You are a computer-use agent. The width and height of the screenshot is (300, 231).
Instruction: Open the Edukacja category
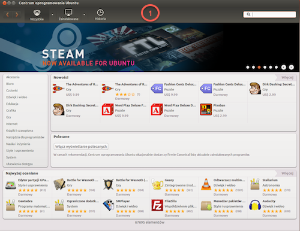pos(12,104)
